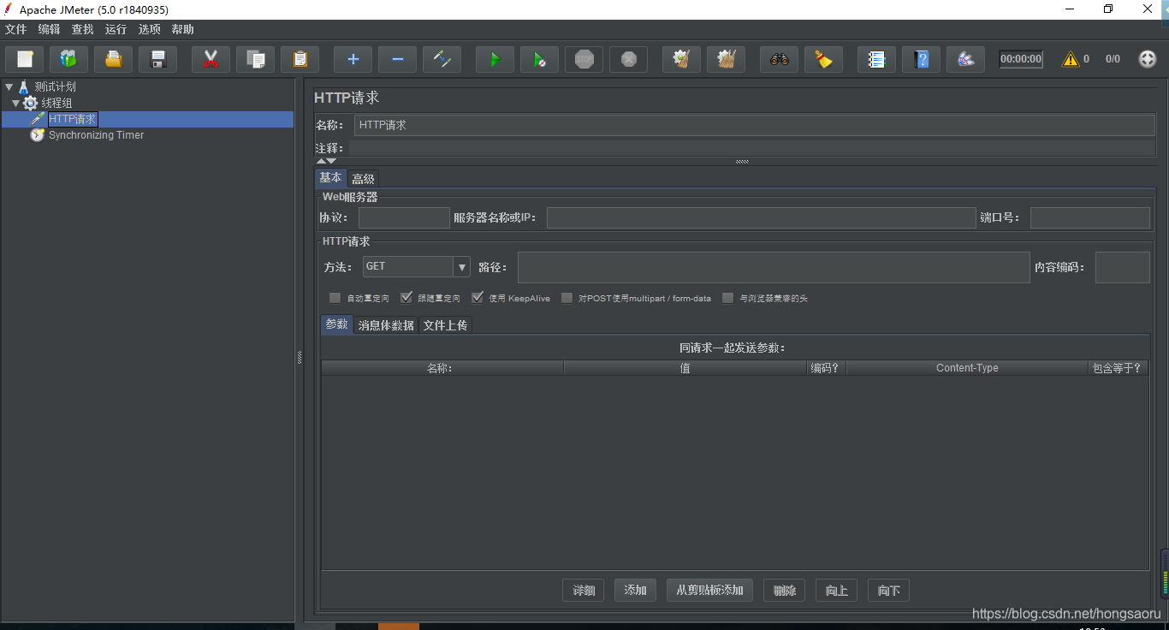Toggle 使用 KeepAlive checkbox
Screen dimensions: 1169x630
[478, 298]
